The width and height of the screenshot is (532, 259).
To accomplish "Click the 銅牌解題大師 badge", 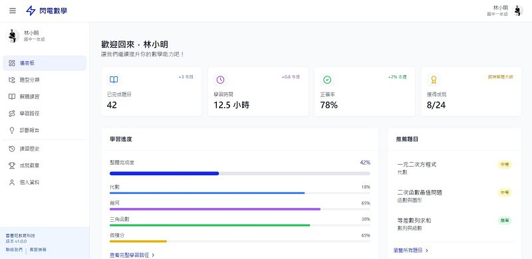I will (500, 77).
